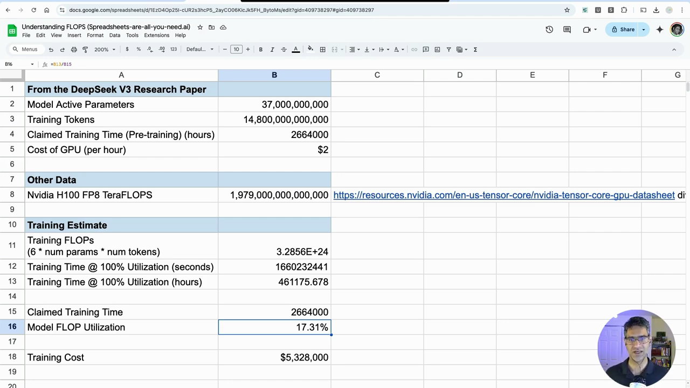Create a filter
This screenshot has height=388, width=690.
[448, 49]
